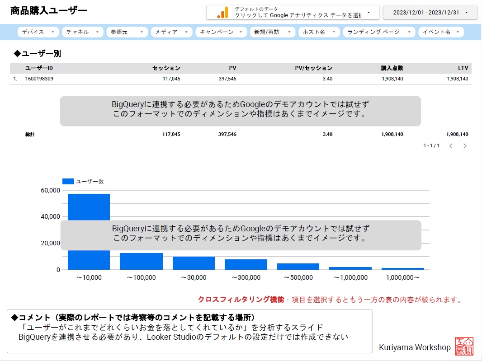Select the ～500,000 bar in chart
Image resolution: width=482 pixels, height=361 pixels.
(x=298, y=267)
